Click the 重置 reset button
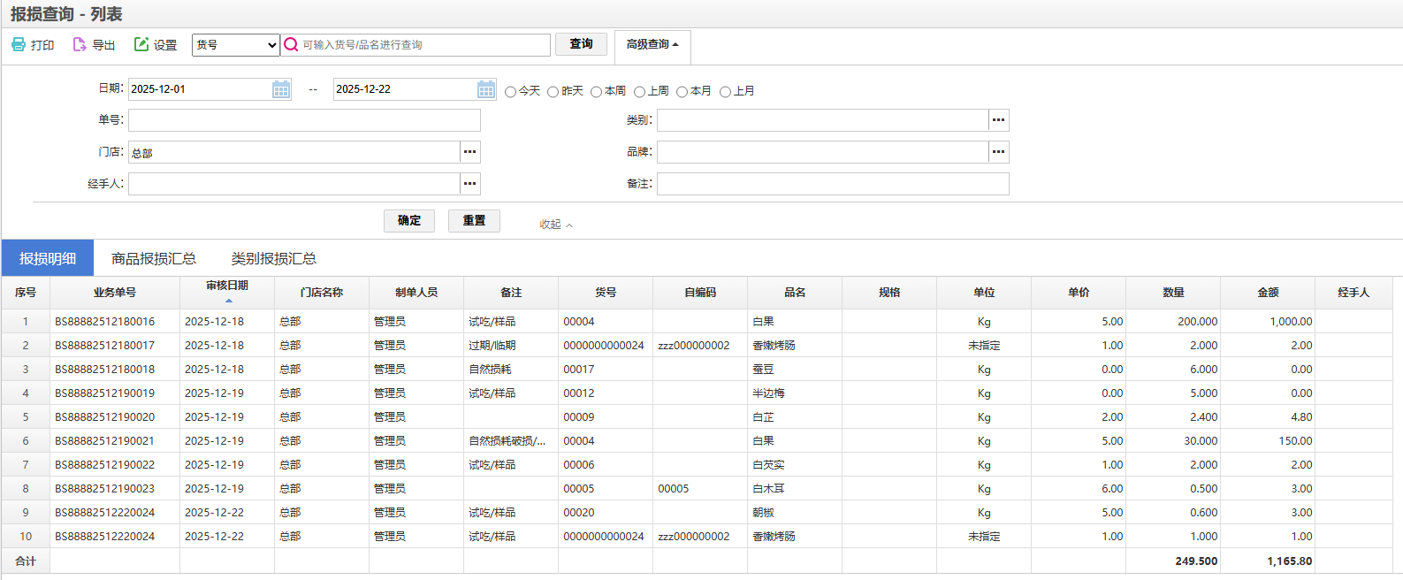Image resolution: width=1403 pixels, height=580 pixels. pos(474,221)
